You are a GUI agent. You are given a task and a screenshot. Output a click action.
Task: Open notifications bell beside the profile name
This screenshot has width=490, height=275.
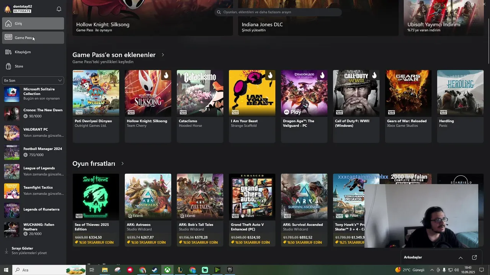click(x=59, y=9)
